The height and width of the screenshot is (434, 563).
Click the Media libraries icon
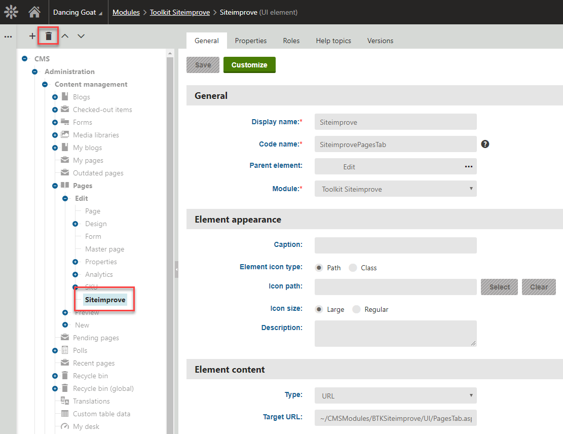(65, 135)
